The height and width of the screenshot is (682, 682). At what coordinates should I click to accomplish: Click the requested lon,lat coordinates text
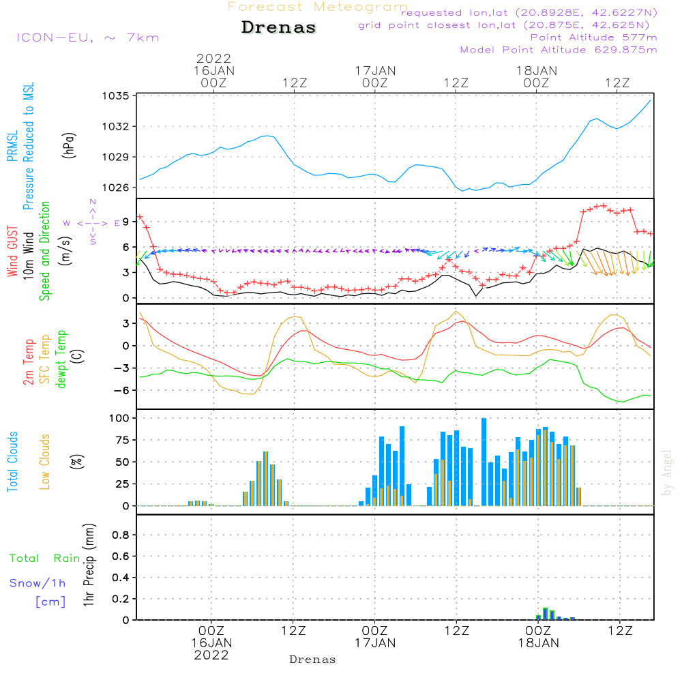click(529, 13)
